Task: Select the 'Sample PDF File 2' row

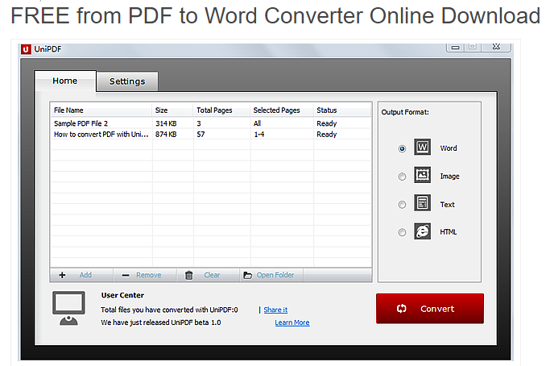Action: pos(210,123)
